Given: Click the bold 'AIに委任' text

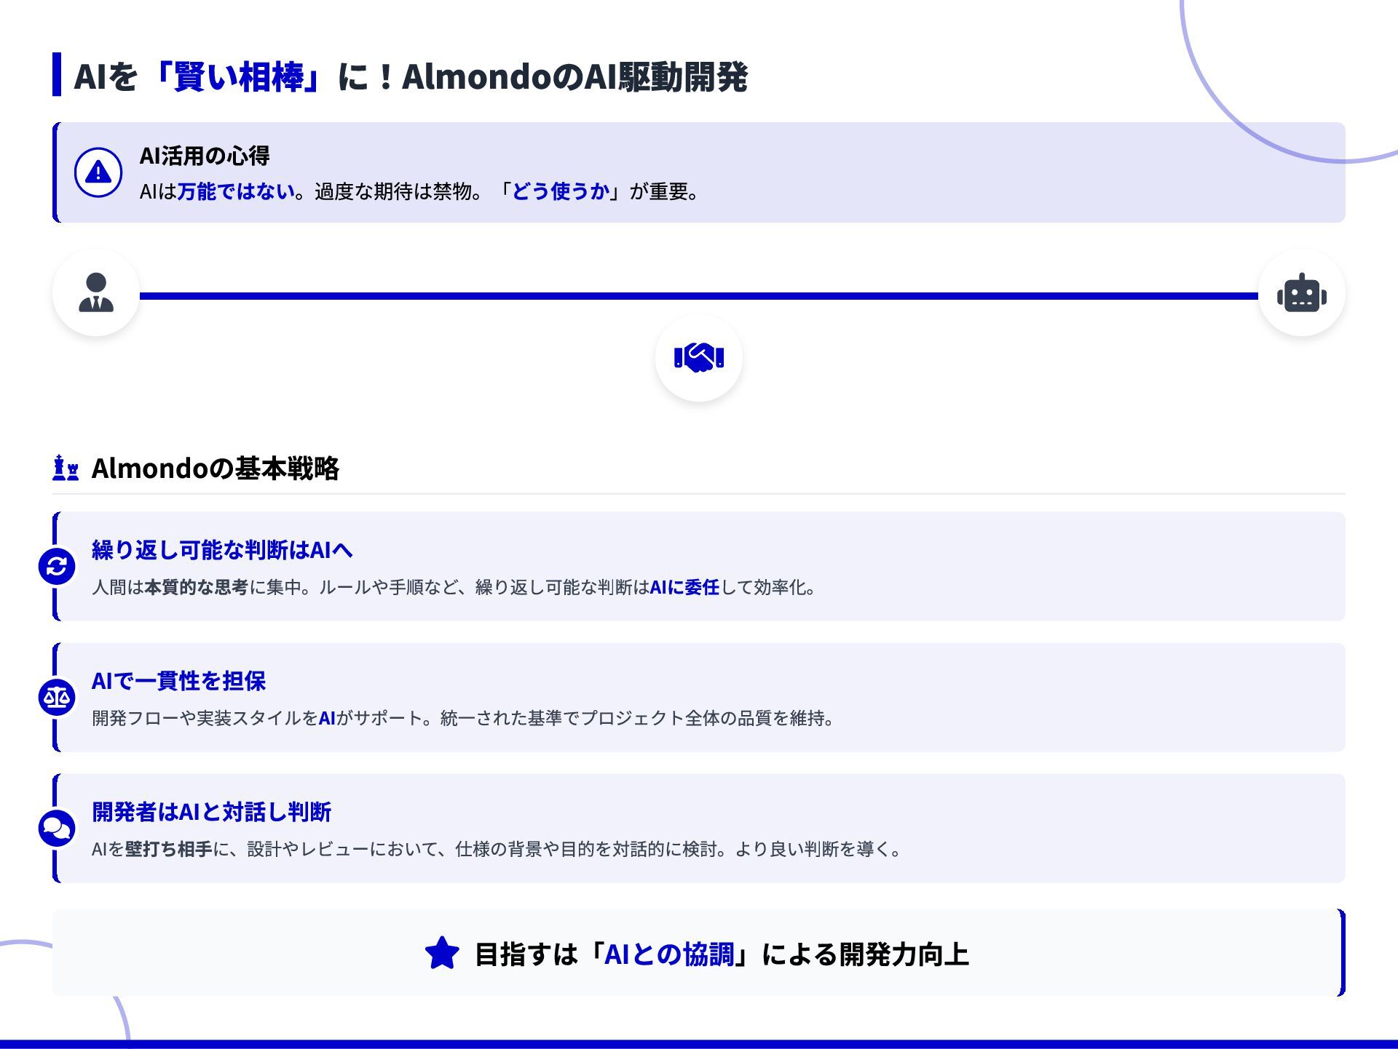Looking at the screenshot, I should 684,587.
